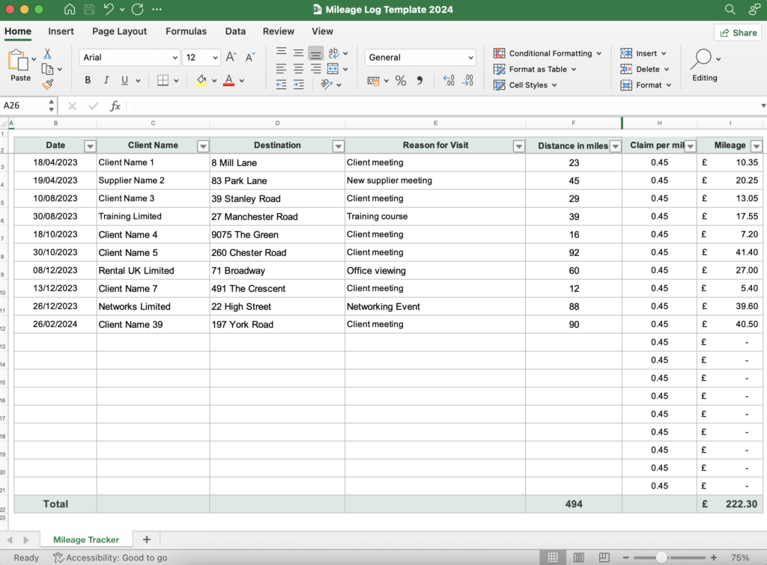This screenshot has height=565, width=767.
Task: Click the Insert Function fx icon
Action: click(115, 106)
